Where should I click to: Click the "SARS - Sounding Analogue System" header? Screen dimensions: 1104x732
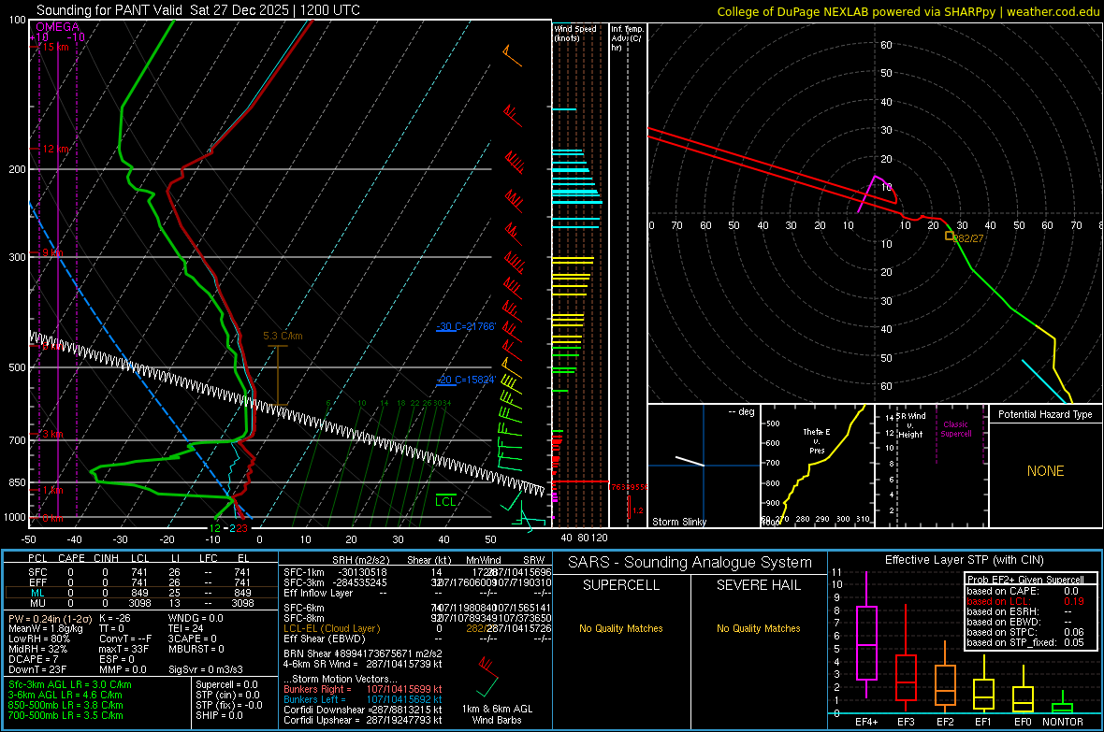[x=690, y=563]
